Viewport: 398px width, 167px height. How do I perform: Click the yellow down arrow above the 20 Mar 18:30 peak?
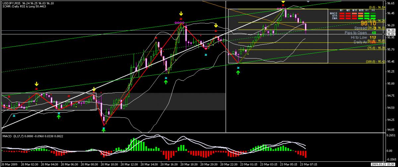pos(181,14)
